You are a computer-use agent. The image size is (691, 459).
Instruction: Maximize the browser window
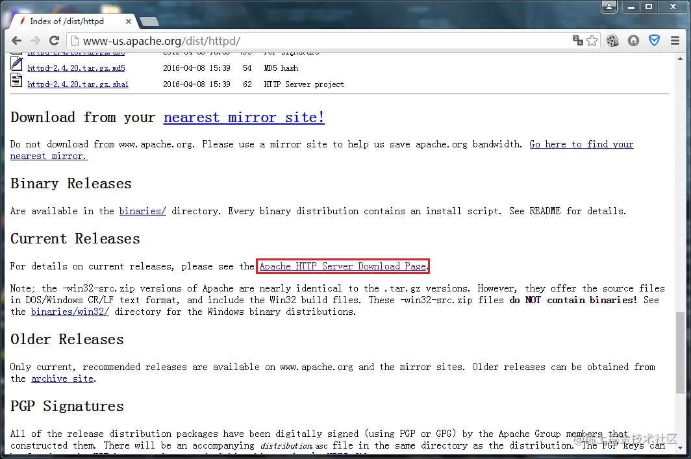[649, 6]
